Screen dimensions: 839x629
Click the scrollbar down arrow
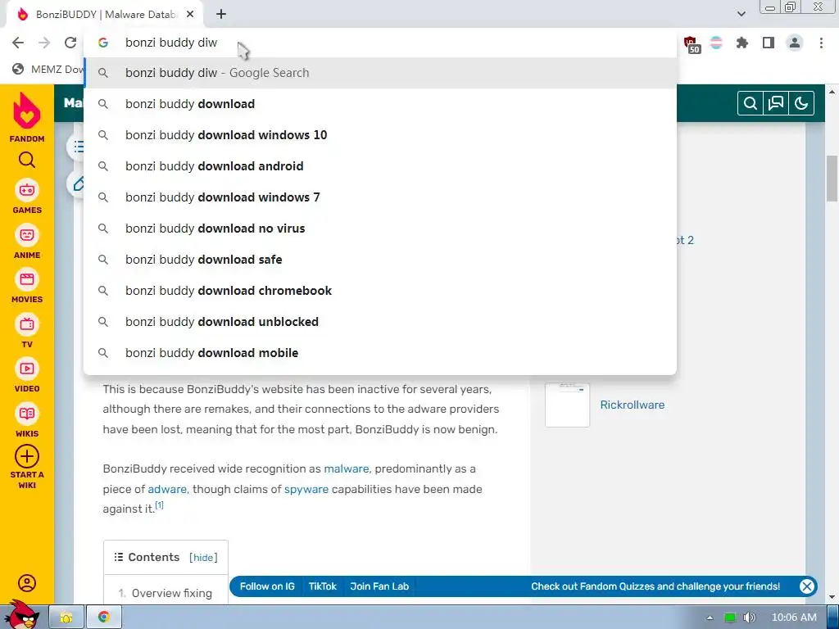(832, 596)
